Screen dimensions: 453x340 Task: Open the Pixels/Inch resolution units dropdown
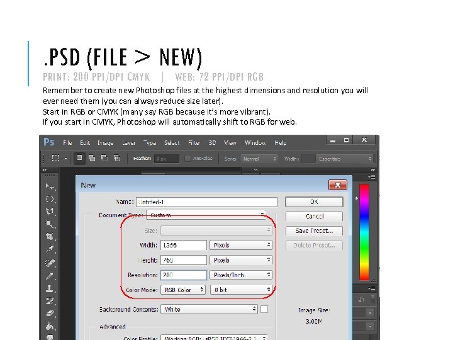click(x=241, y=275)
